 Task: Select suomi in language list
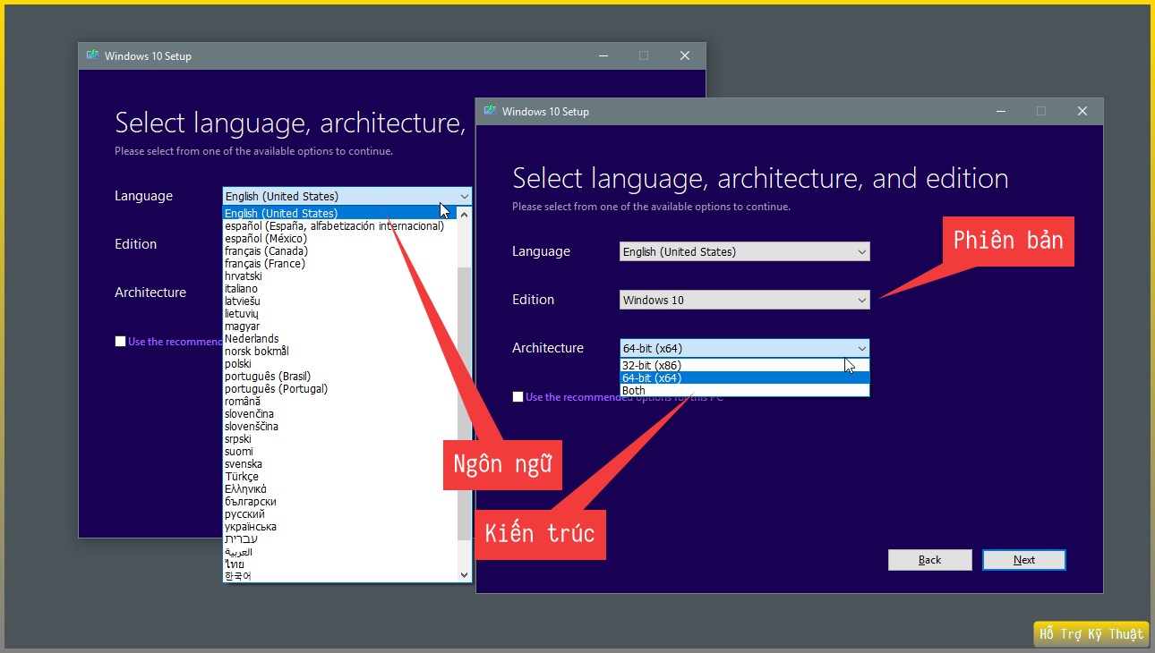tap(339, 451)
